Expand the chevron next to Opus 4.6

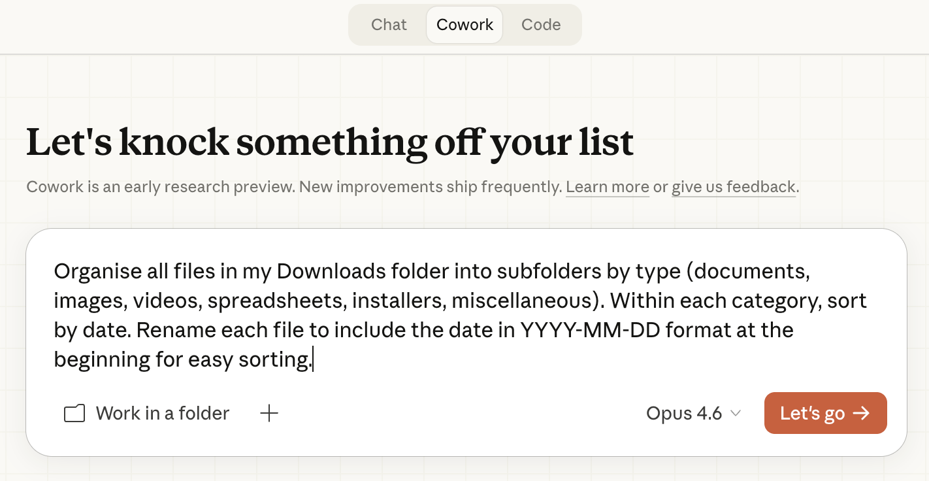tap(736, 414)
